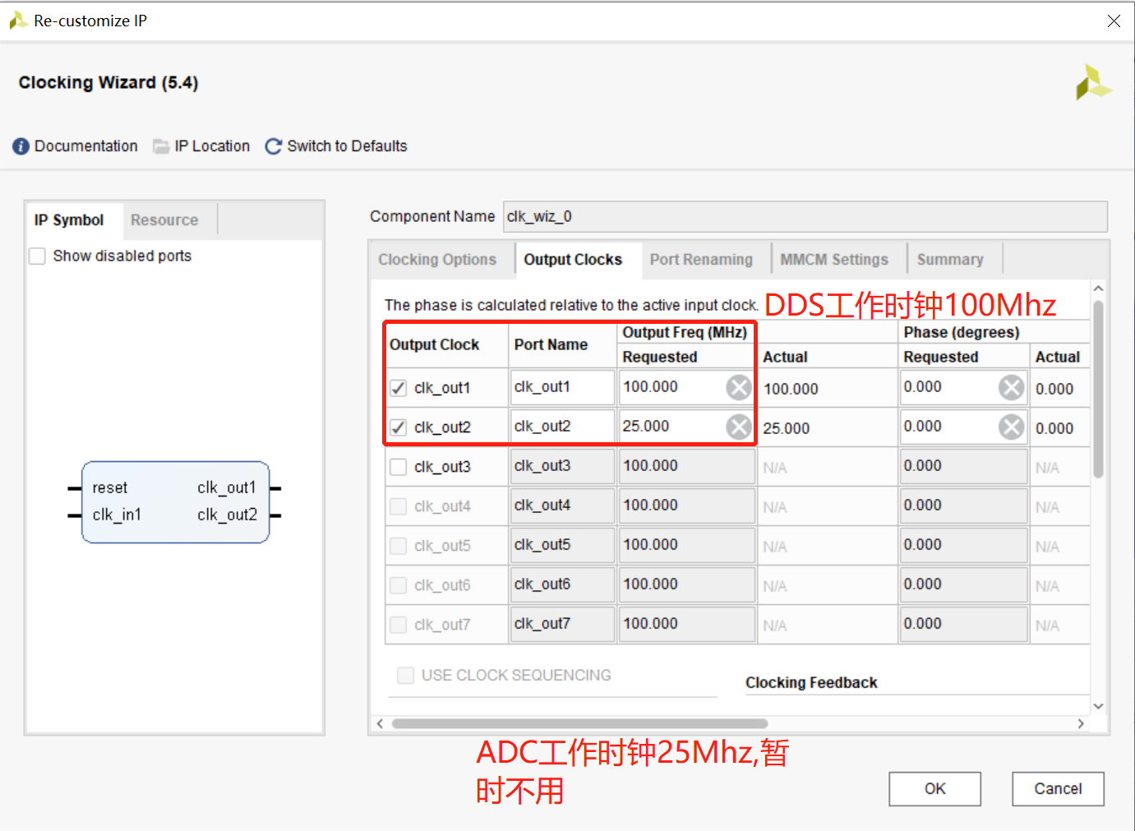
Task: Toggle USE CLOCK SEQUENCING checkbox
Action: click(x=405, y=676)
